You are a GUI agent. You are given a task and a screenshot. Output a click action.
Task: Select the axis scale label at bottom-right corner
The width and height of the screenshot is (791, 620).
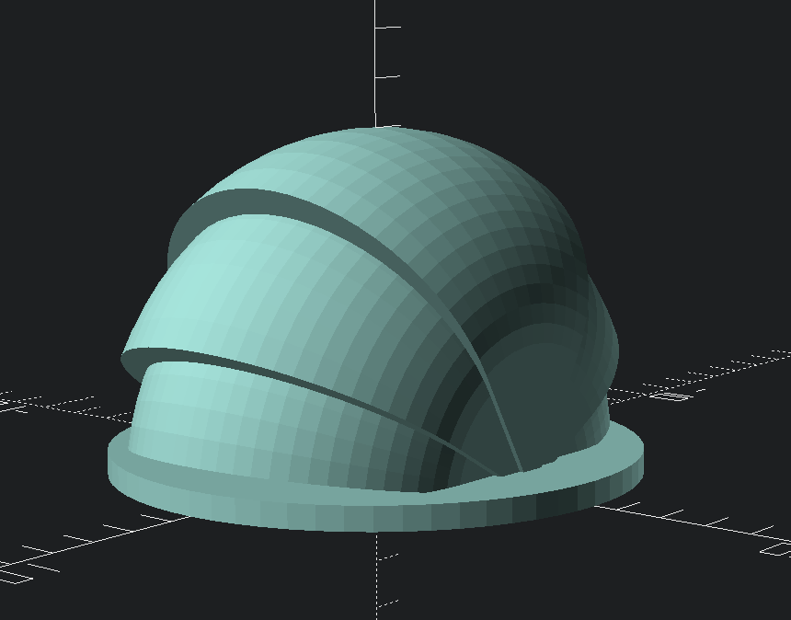point(777,550)
